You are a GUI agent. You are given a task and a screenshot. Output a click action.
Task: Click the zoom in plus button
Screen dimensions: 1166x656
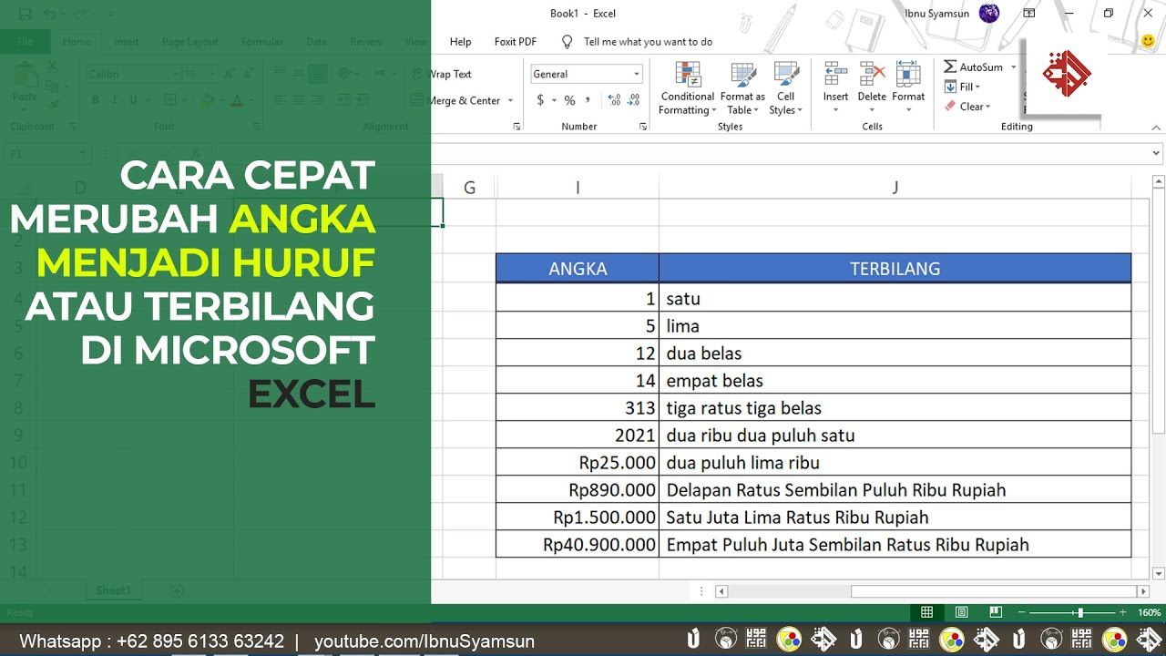(1123, 612)
